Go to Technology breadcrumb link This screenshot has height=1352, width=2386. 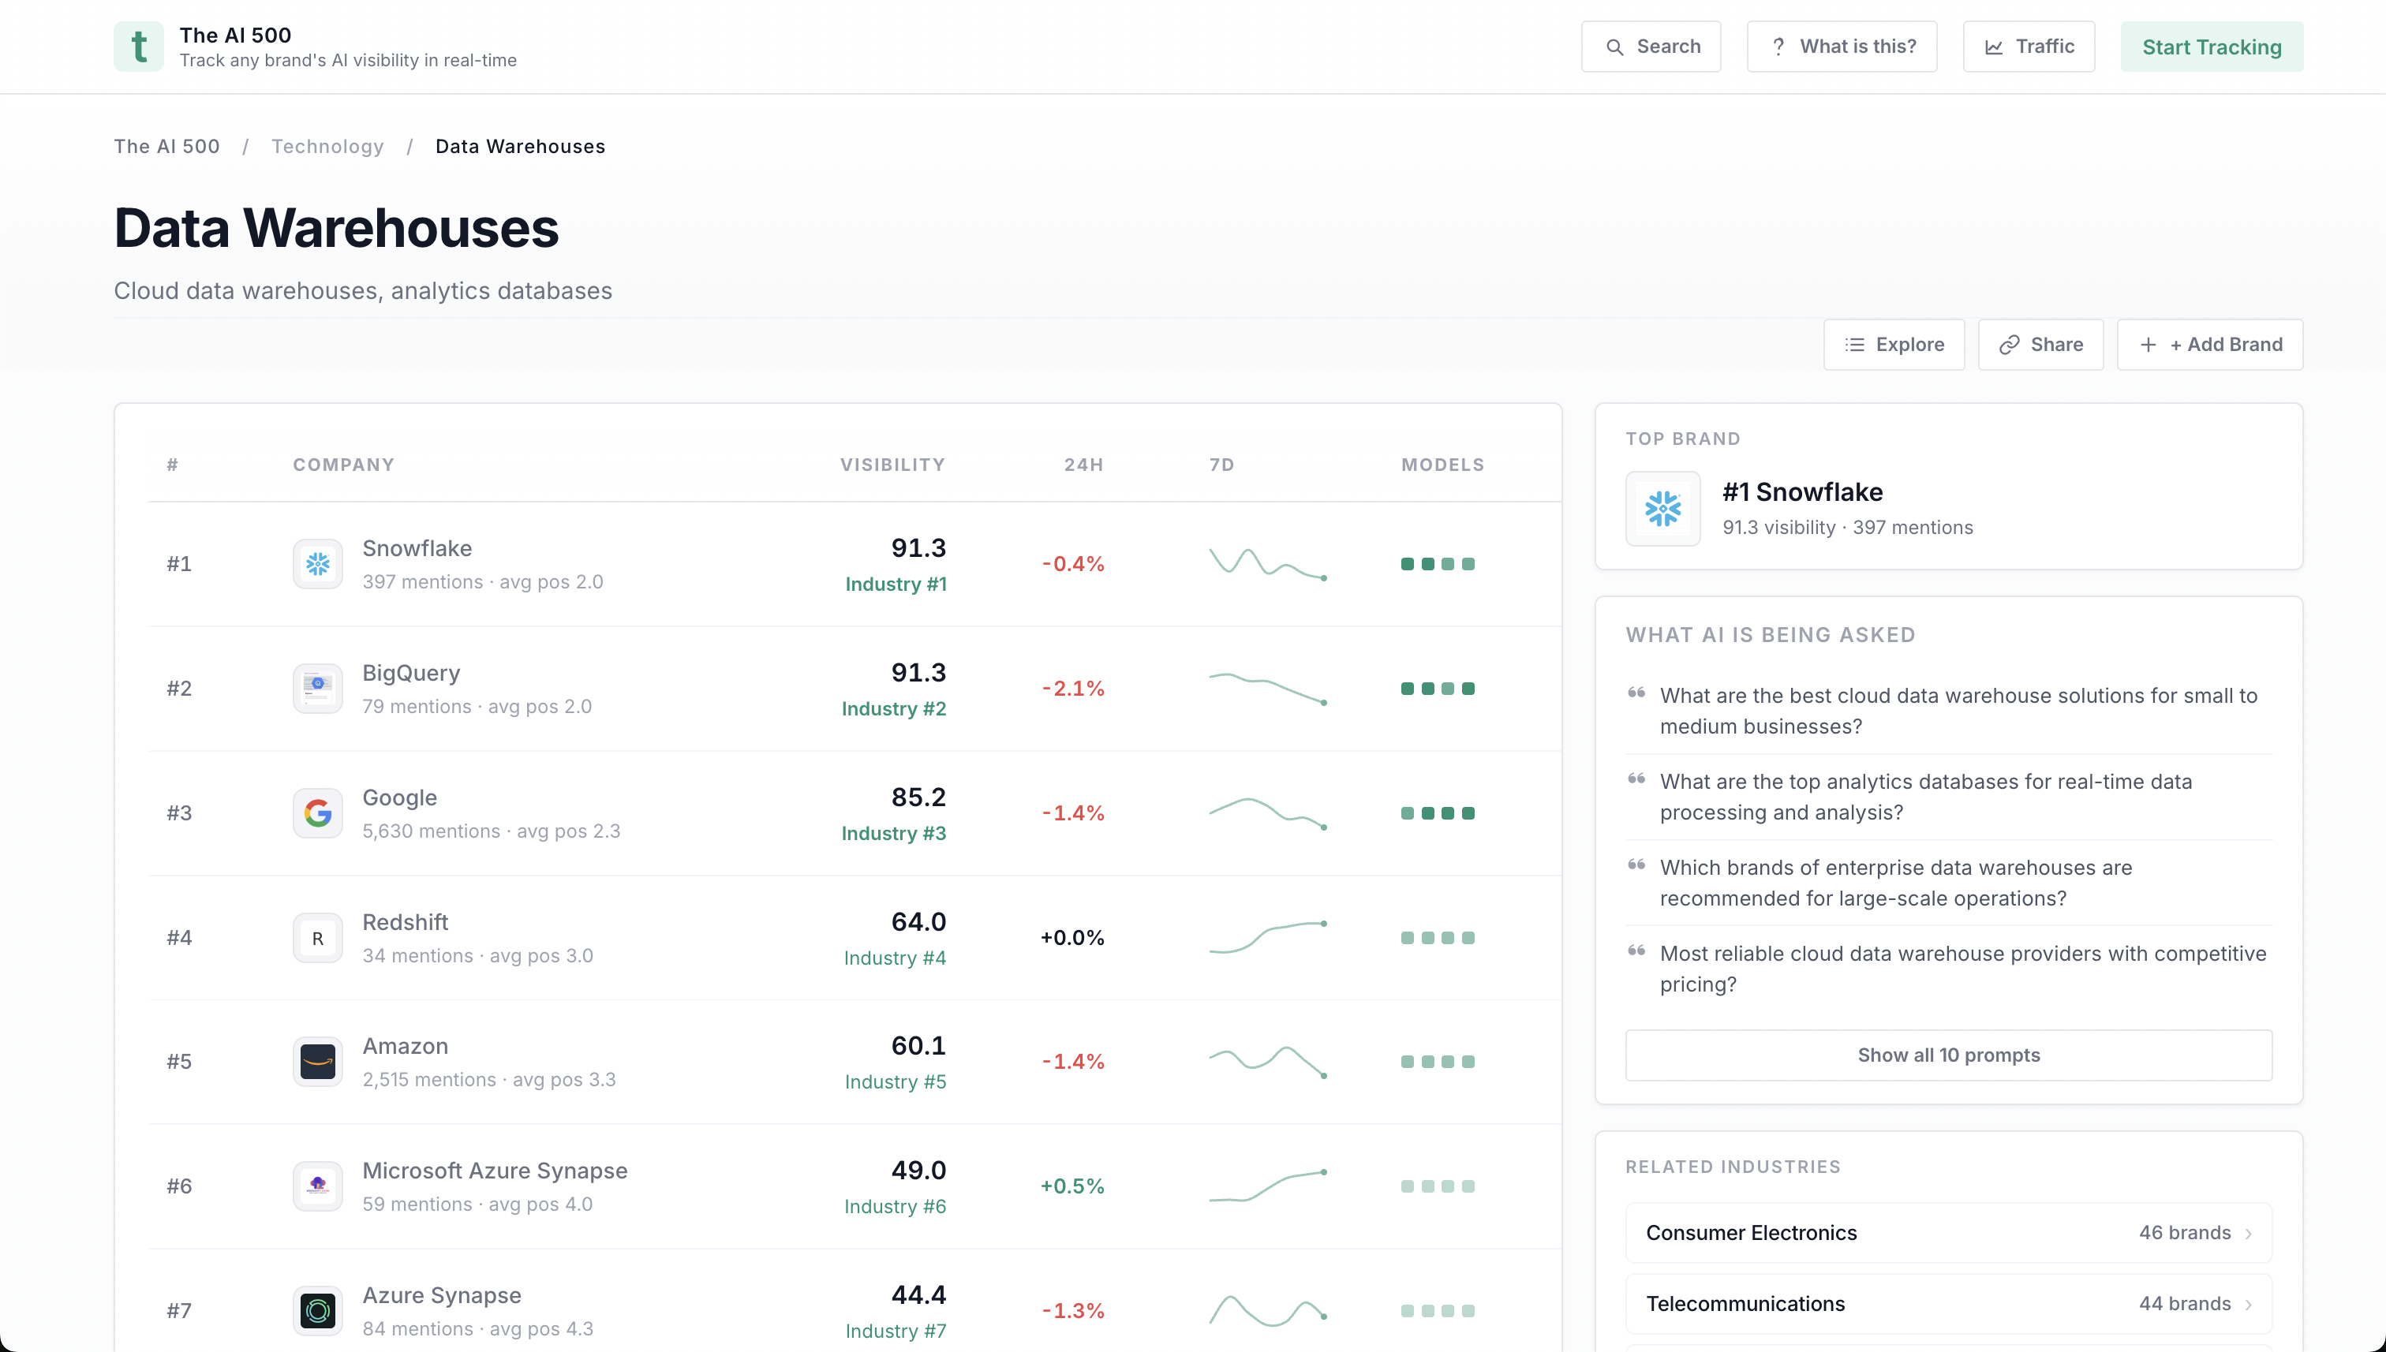coord(327,147)
